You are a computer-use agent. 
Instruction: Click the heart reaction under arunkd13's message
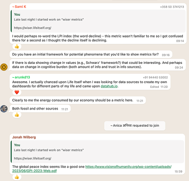point(17,92)
